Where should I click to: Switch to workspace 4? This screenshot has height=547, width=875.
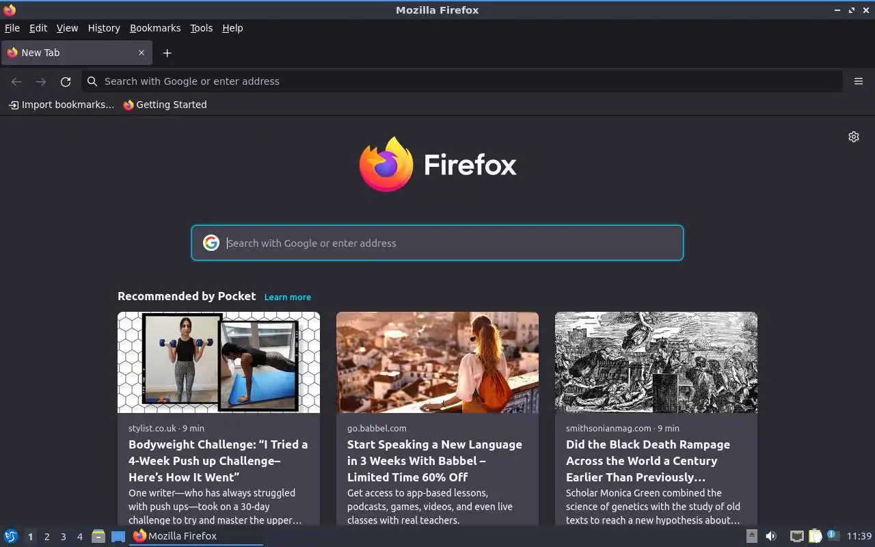(x=79, y=537)
